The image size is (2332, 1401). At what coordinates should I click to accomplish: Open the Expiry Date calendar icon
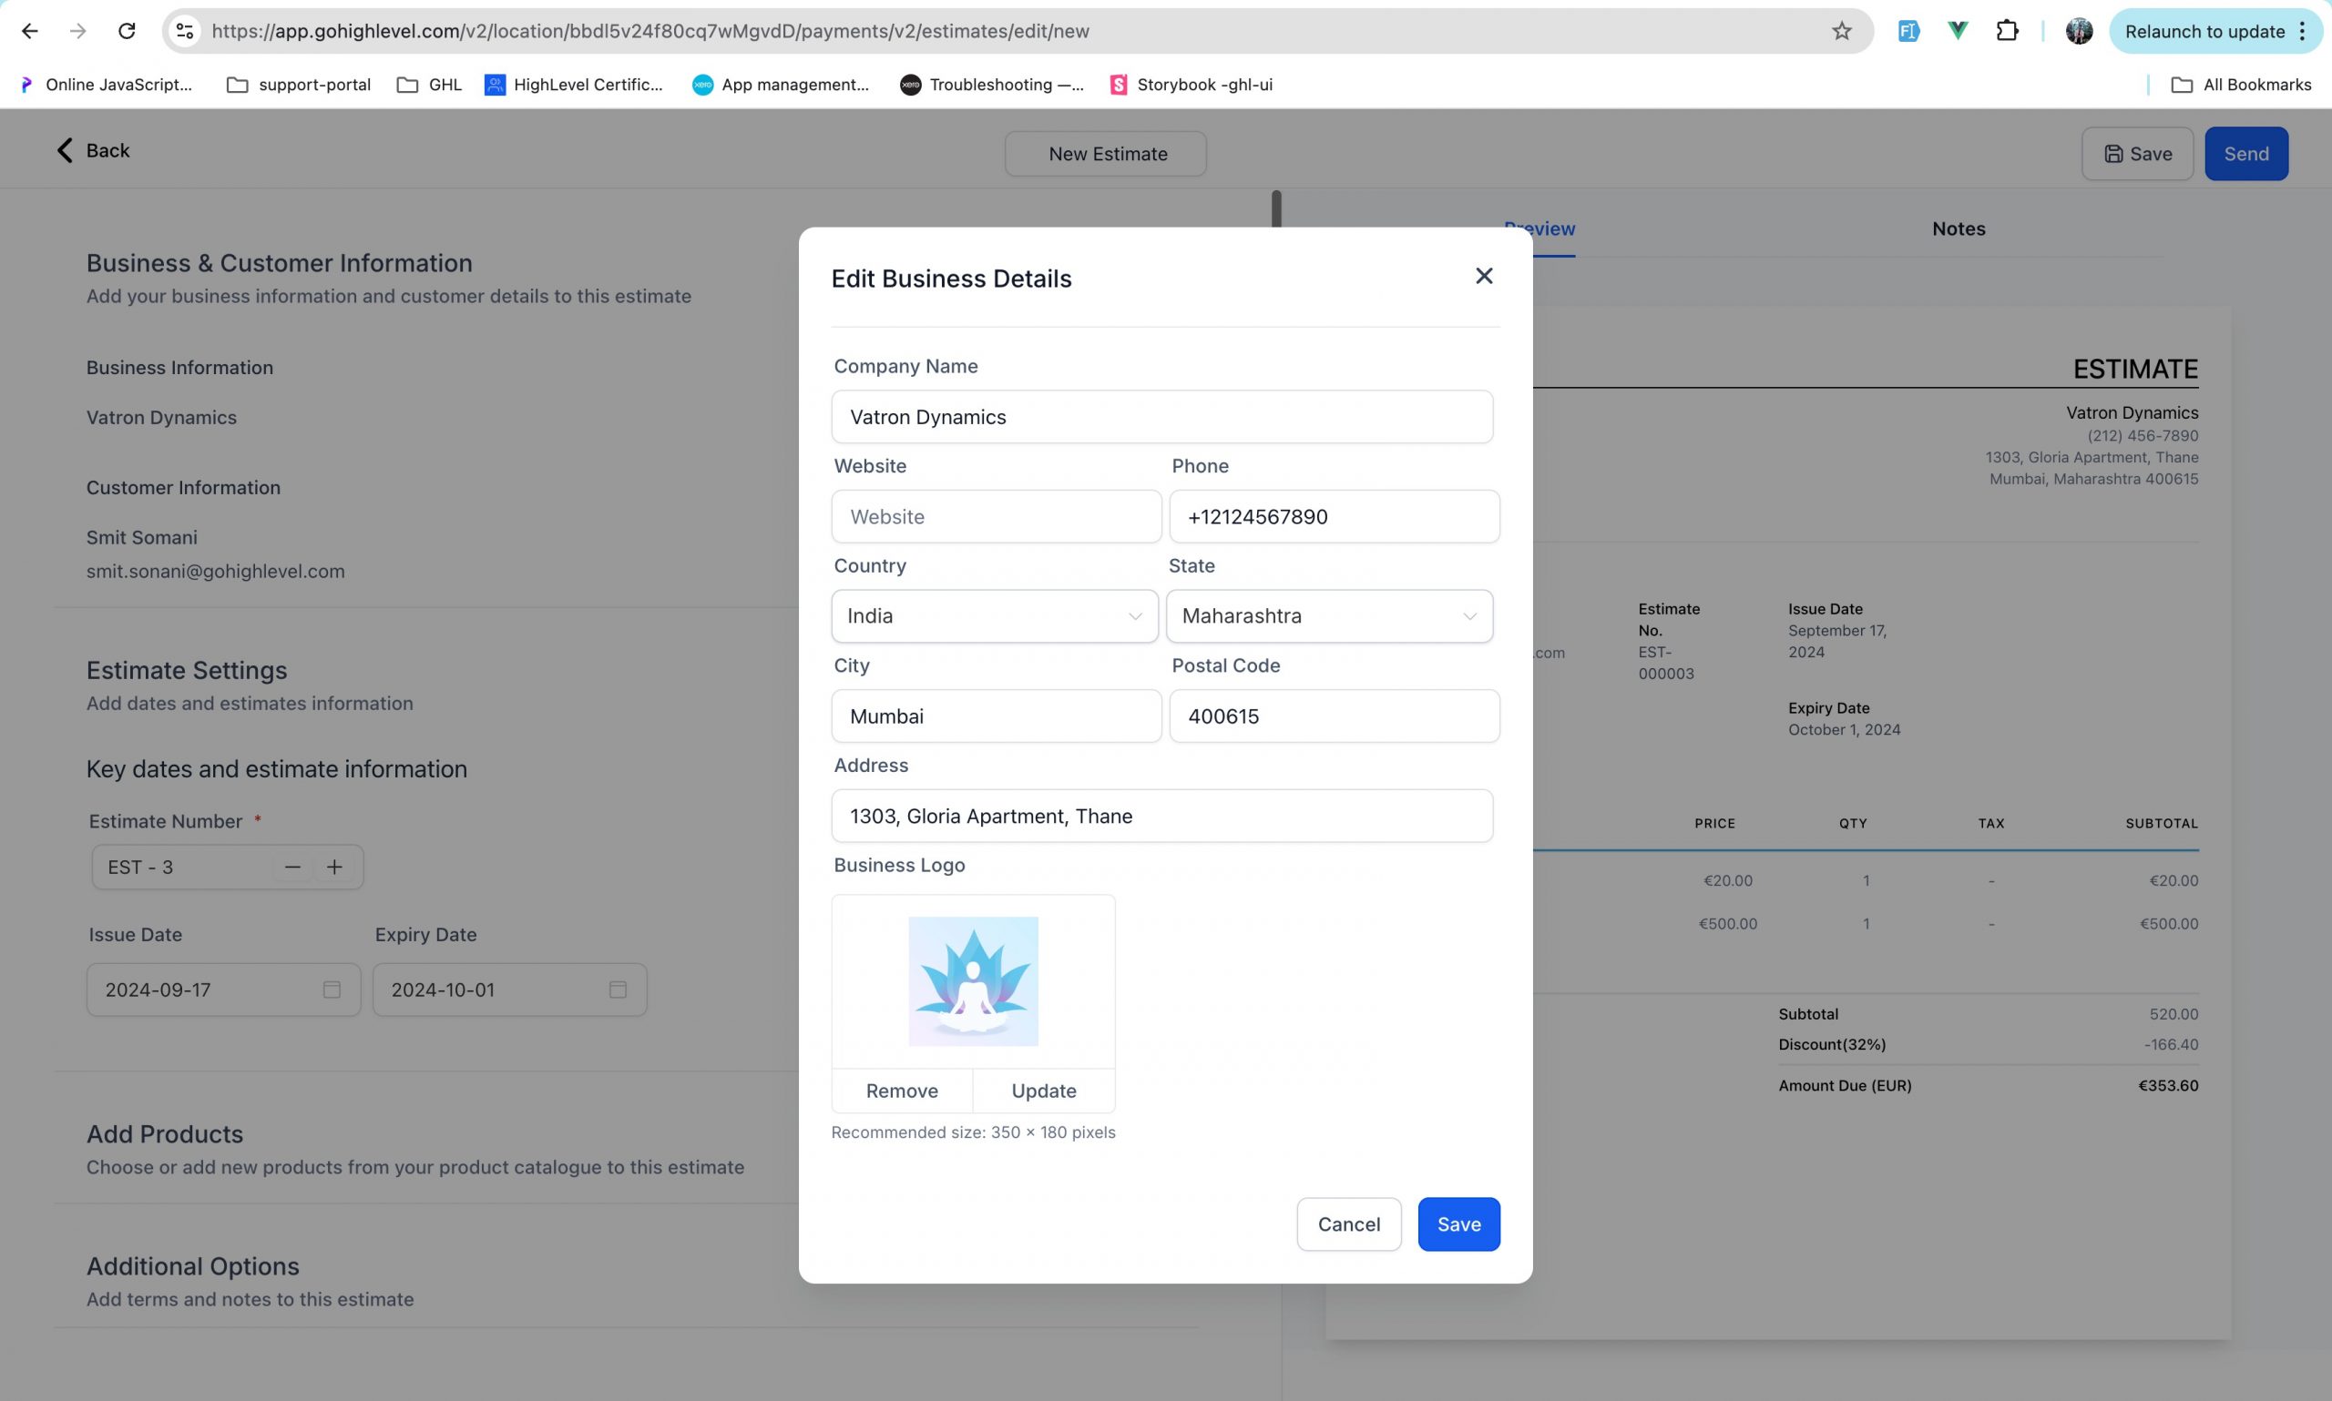pyautogui.click(x=619, y=990)
